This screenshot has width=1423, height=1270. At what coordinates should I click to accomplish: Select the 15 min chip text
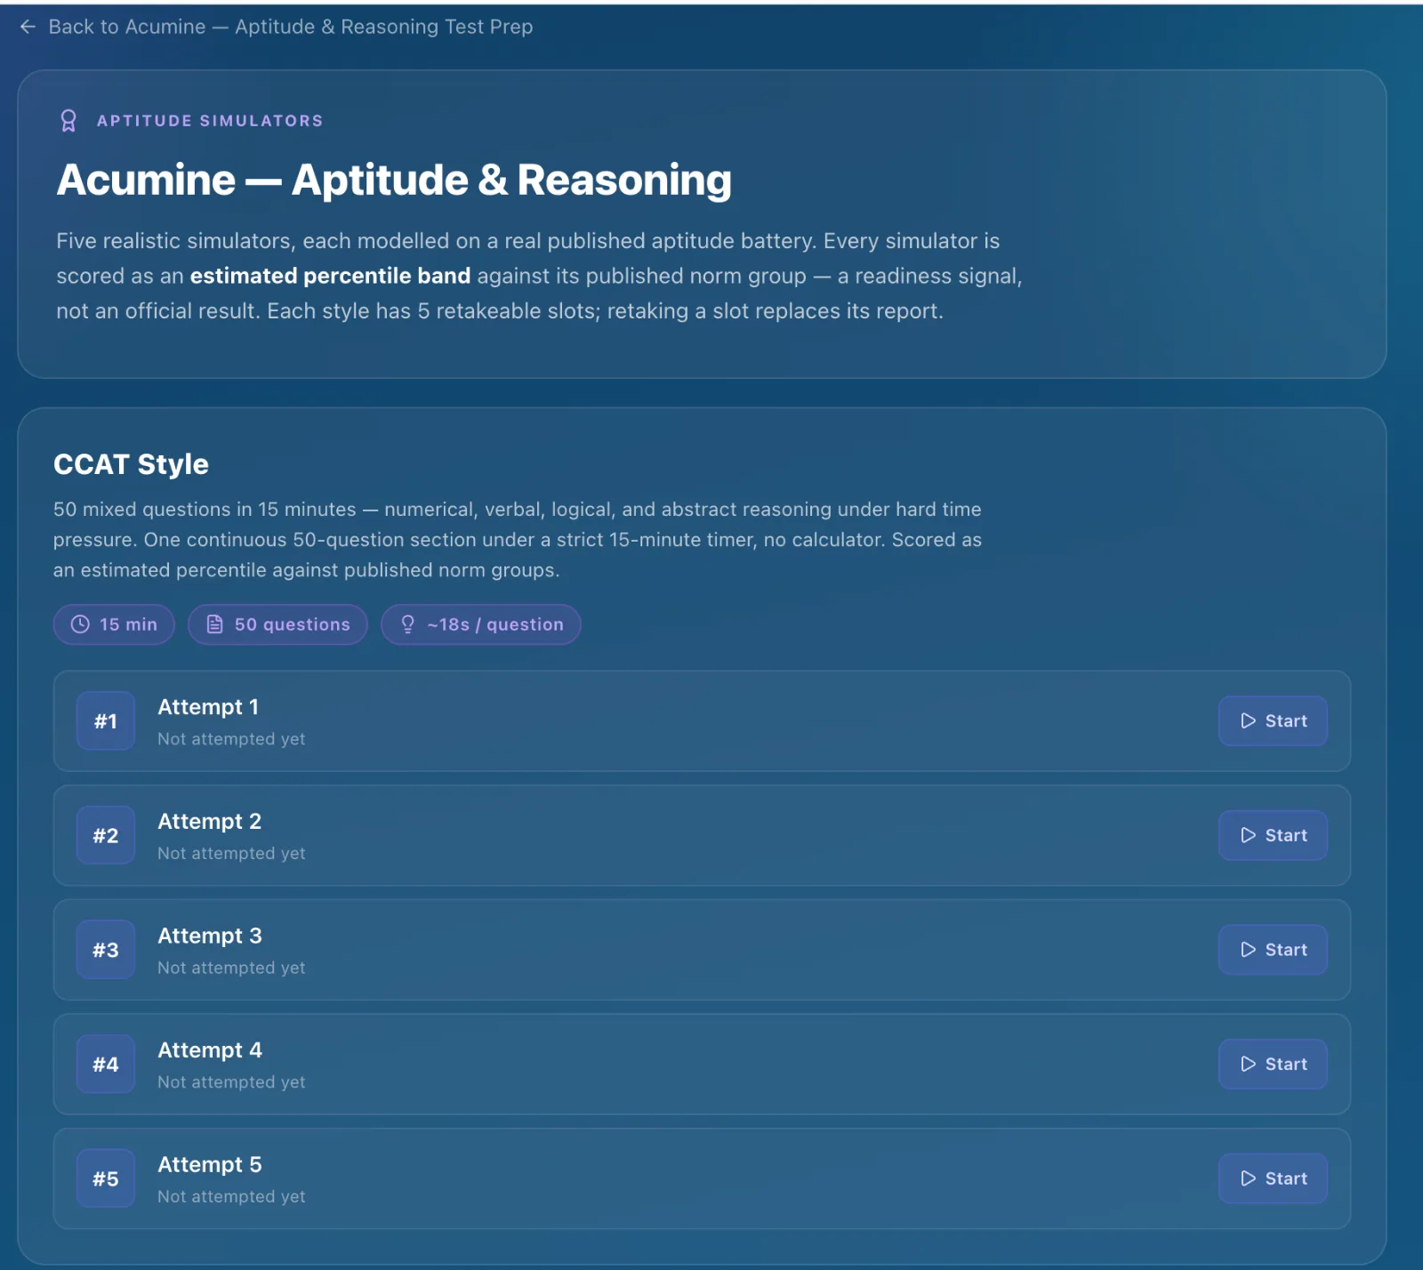(x=128, y=624)
